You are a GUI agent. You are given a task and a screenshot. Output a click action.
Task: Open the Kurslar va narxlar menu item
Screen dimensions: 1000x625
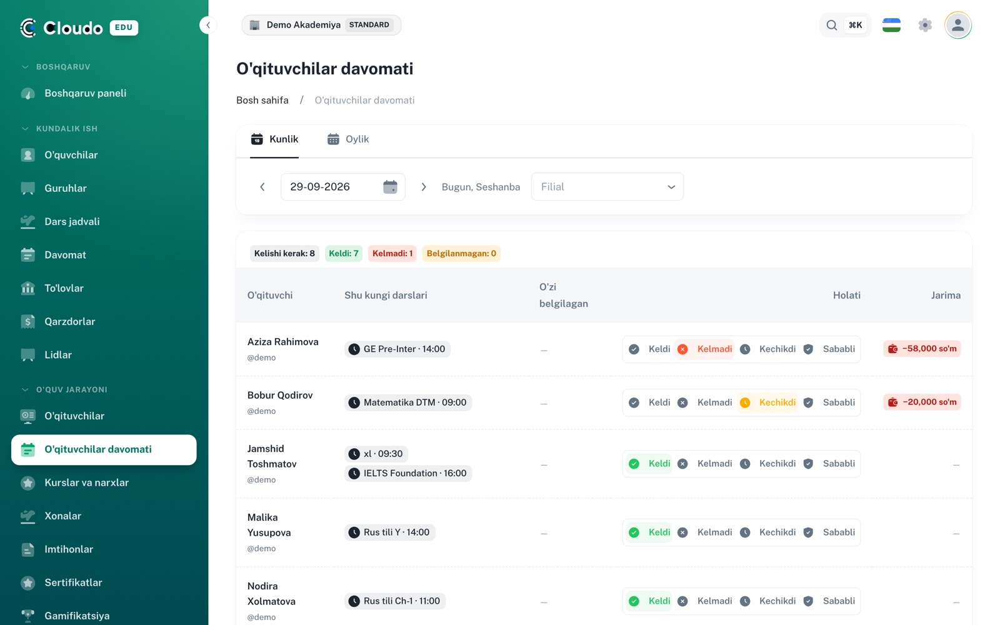click(x=104, y=482)
